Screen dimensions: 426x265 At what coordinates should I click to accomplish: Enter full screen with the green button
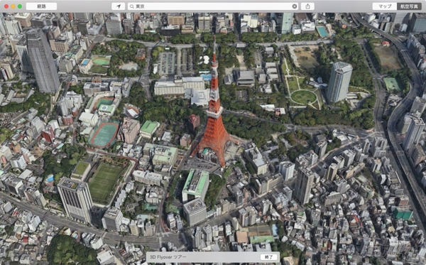point(20,6)
